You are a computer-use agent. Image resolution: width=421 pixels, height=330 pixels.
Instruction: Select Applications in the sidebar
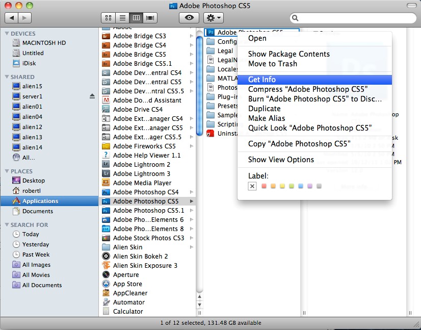click(x=49, y=201)
